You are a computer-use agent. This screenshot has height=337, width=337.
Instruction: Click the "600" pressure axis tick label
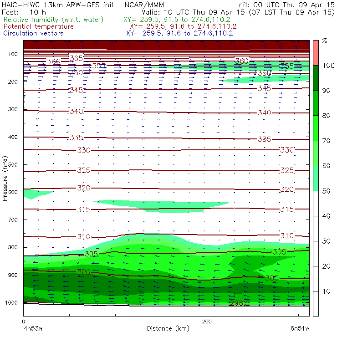(x=13, y=192)
